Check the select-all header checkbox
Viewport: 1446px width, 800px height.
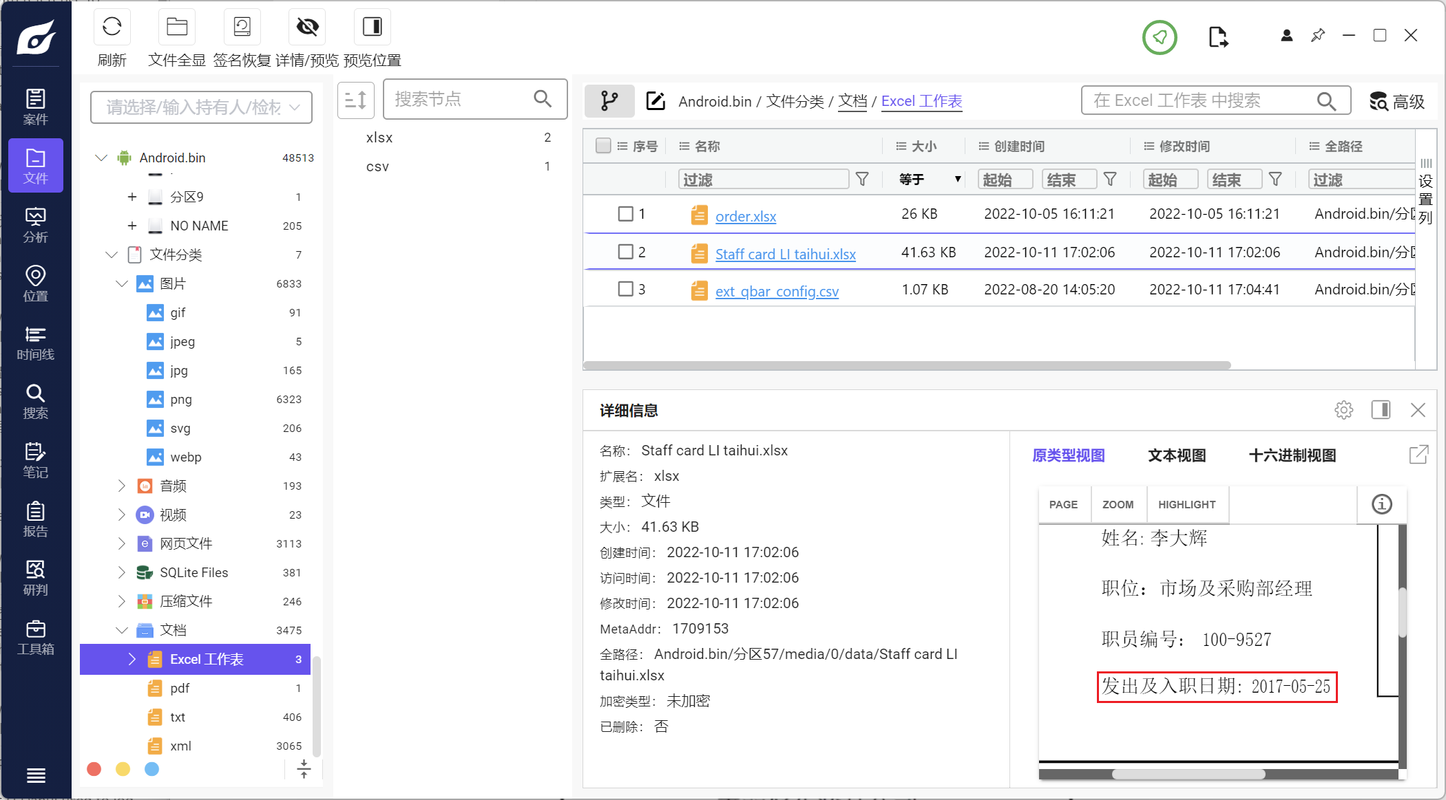pos(603,146)
